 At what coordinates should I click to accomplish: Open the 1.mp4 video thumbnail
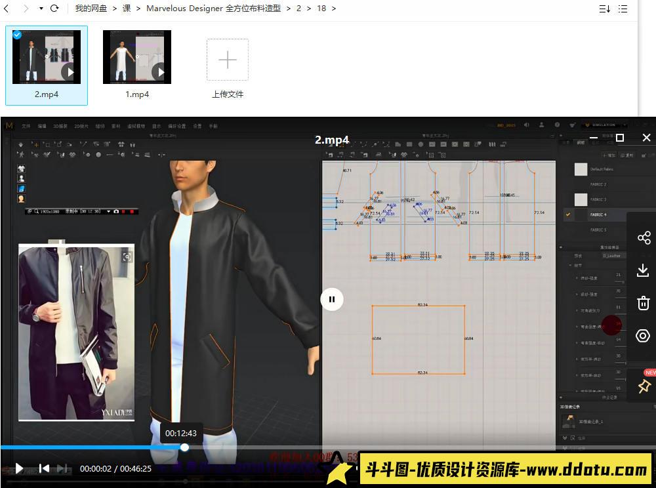coord(136,57)
